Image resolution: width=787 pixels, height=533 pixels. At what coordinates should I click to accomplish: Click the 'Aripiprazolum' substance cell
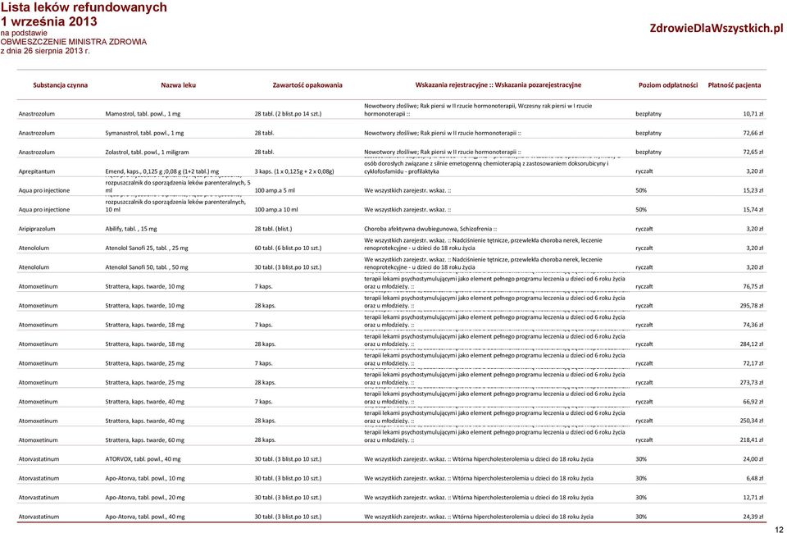tap(37, 229)
